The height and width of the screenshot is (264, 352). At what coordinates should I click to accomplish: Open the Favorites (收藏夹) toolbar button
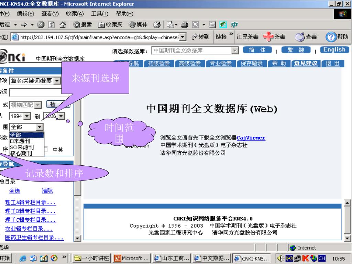click(x=110, y=25)
